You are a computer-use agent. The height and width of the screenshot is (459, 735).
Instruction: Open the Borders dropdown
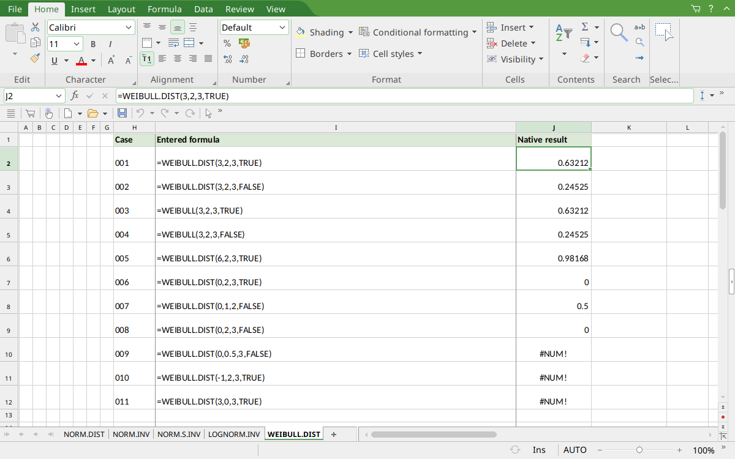click(x=349, y=54)
